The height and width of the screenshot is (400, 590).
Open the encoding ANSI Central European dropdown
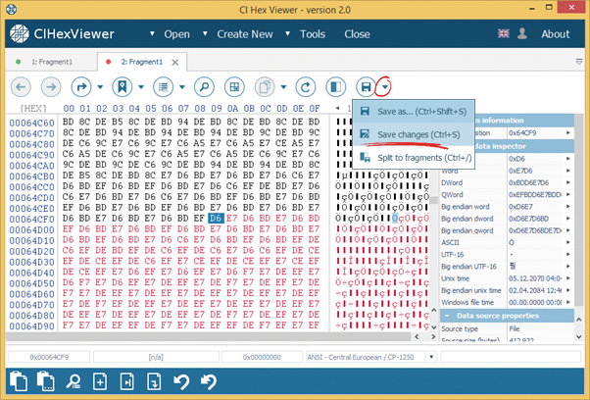click(431, 357)
